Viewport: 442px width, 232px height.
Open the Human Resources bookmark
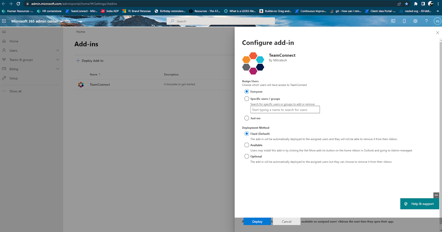click(x=17, y=11)
